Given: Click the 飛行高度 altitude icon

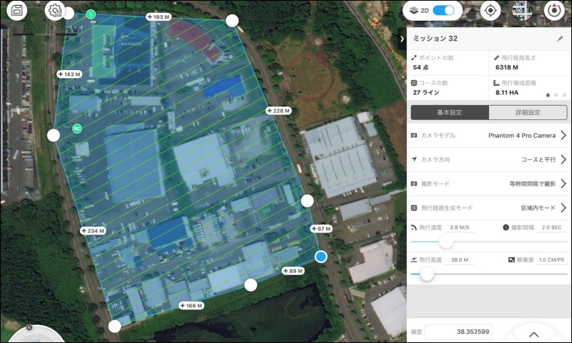Looking at the screenshot, I should [414, 260].
